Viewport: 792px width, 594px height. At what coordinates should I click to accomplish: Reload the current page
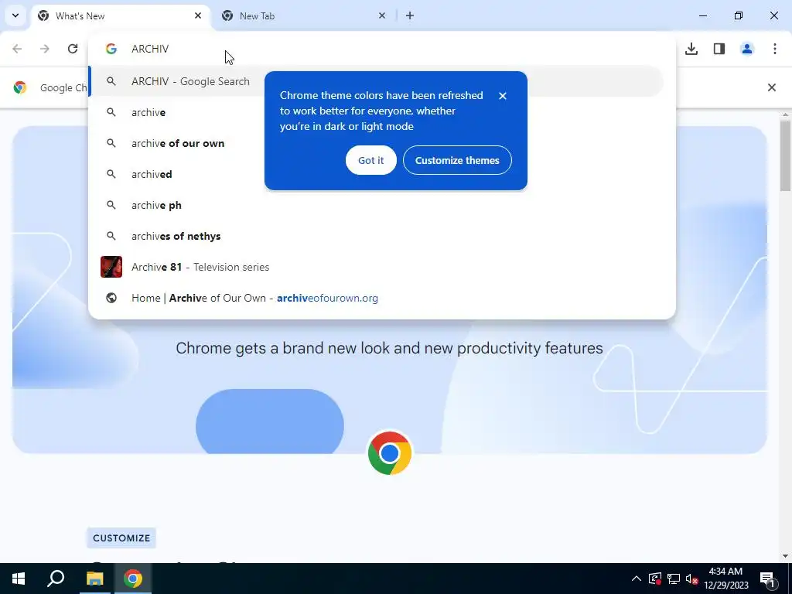[73, 49]
